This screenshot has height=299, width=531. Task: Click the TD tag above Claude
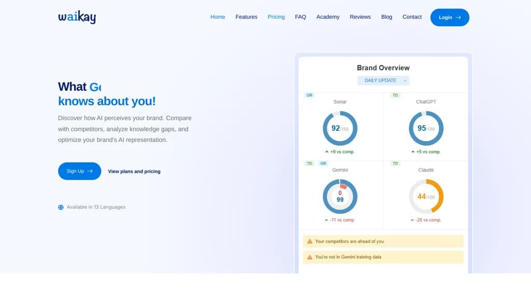point(395,164)
